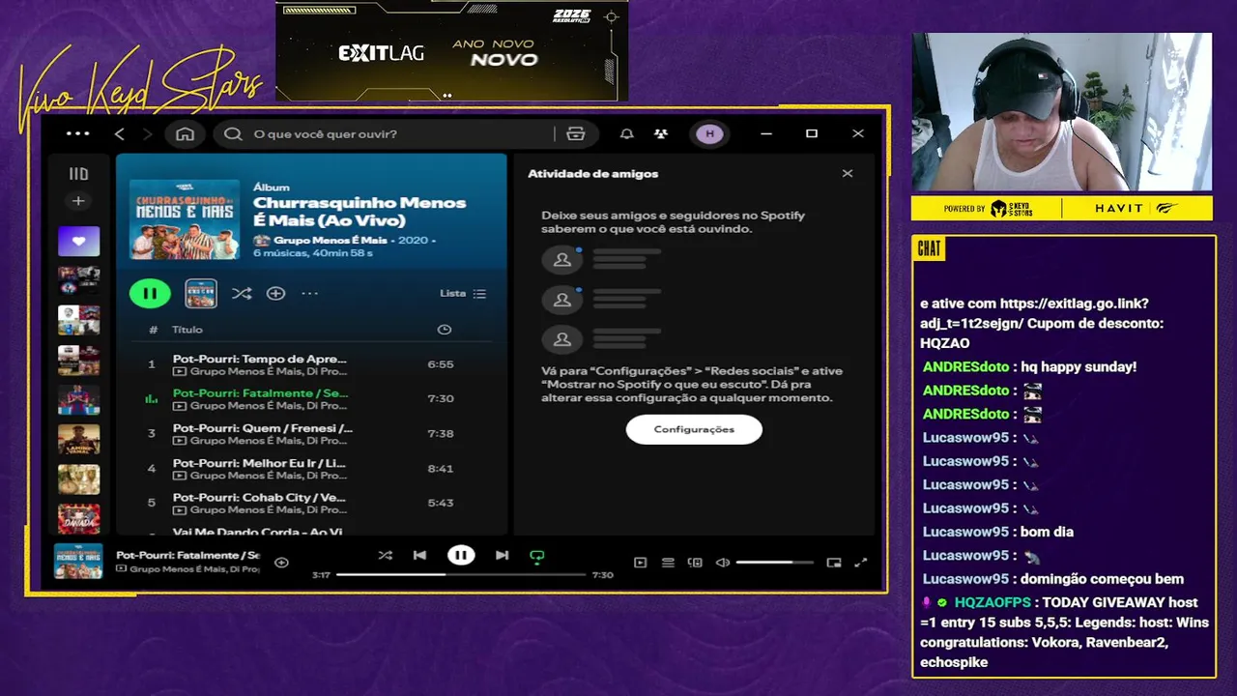Open the Liked Songs heart tile

click(78, 241)
